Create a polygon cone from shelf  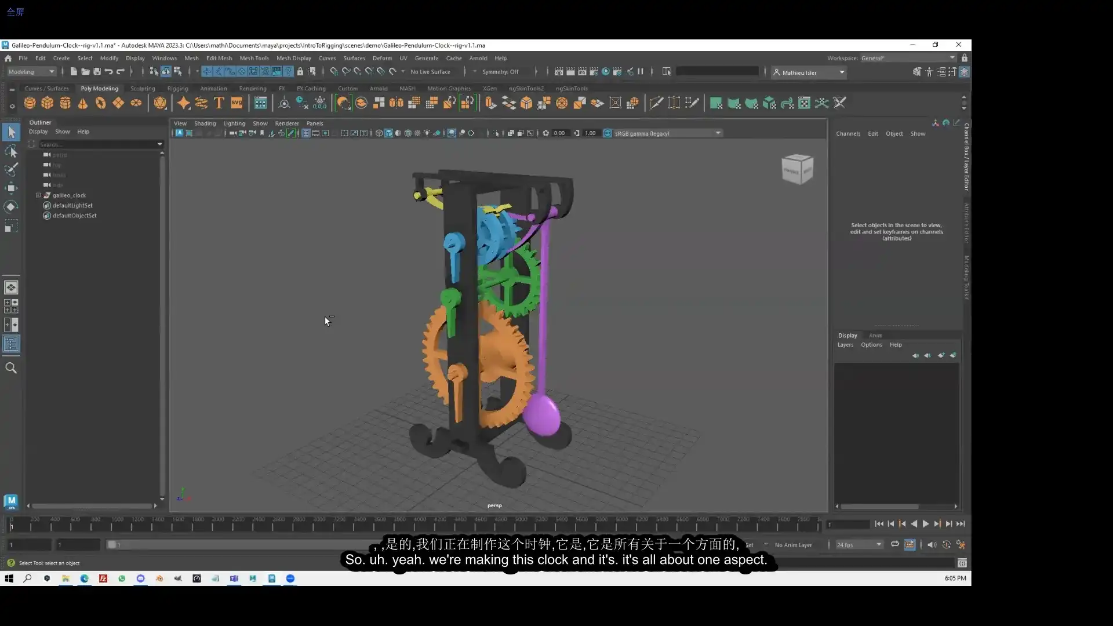coord(83,103)
